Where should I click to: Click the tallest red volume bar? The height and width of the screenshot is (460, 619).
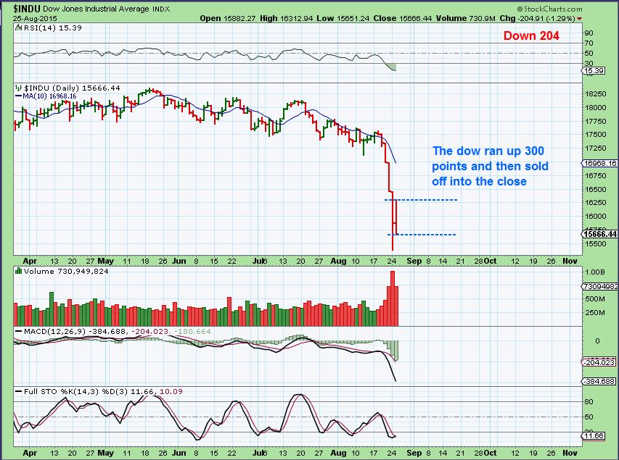[393, 298]
